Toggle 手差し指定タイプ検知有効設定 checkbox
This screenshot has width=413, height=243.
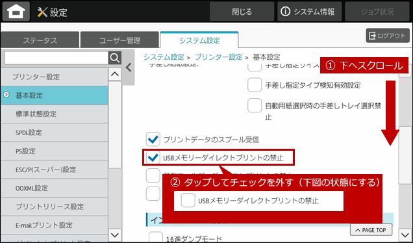click(x=255, y=85)
